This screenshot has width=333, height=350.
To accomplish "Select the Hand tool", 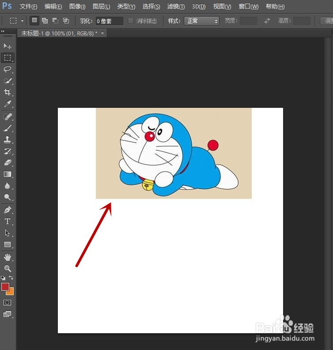I will click(8, 257).
